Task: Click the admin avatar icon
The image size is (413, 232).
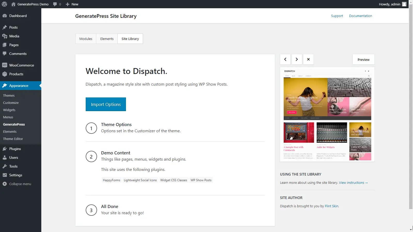Action: (404, 4)
